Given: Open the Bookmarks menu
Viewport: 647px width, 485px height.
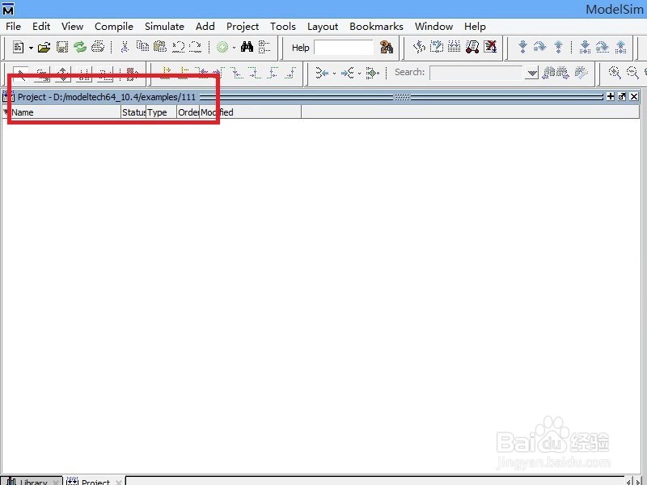Looking at the screenshot, I should coord(376,27).
